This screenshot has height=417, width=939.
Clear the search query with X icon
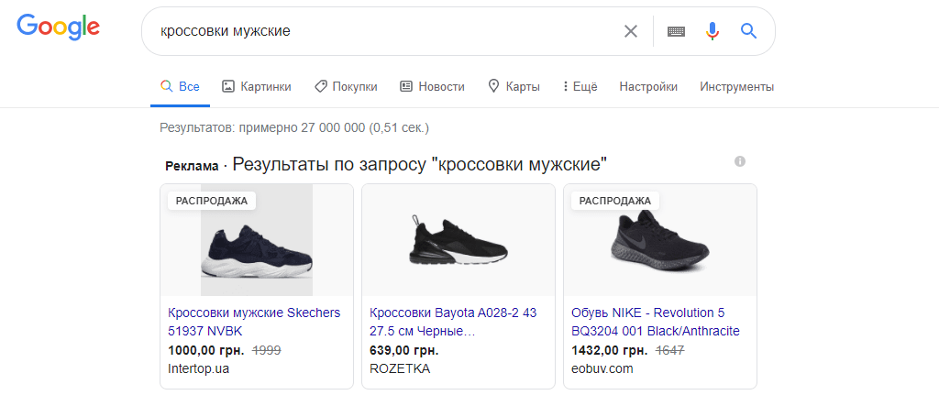(x=631, y=31)
